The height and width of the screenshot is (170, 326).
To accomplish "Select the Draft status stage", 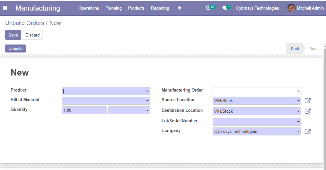I will click(x=295, y=49).
